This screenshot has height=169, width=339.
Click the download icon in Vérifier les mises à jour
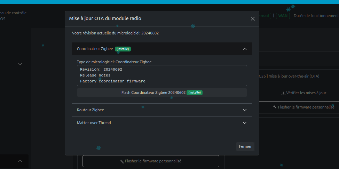click(x=283, y=93)
